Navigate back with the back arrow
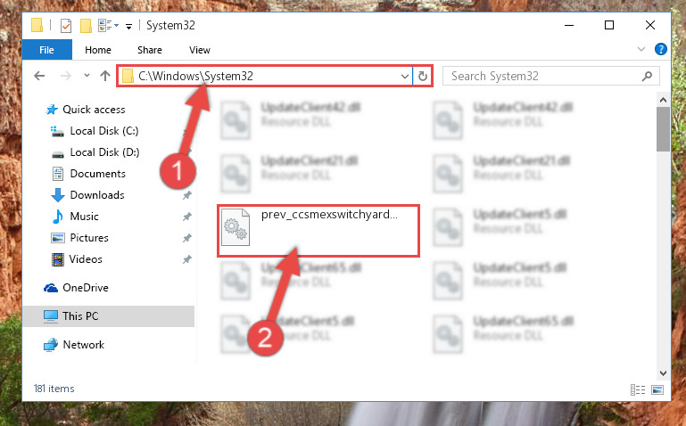The width and height of the screenshot is (686, 426). tap(39, 76)
